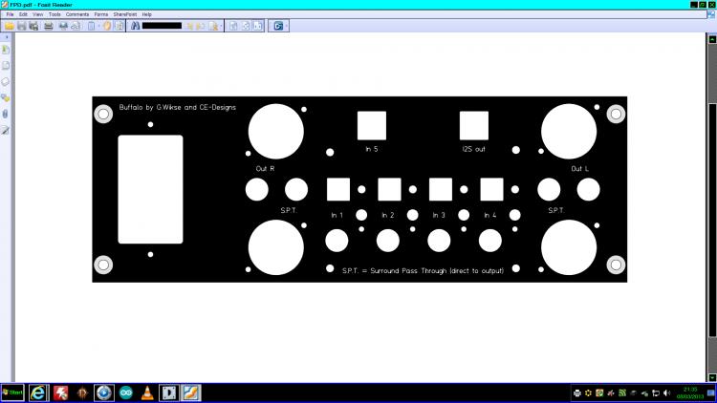Click the 'In 4' label on the drawing
The image size is (717, 403).
point(490,215)
